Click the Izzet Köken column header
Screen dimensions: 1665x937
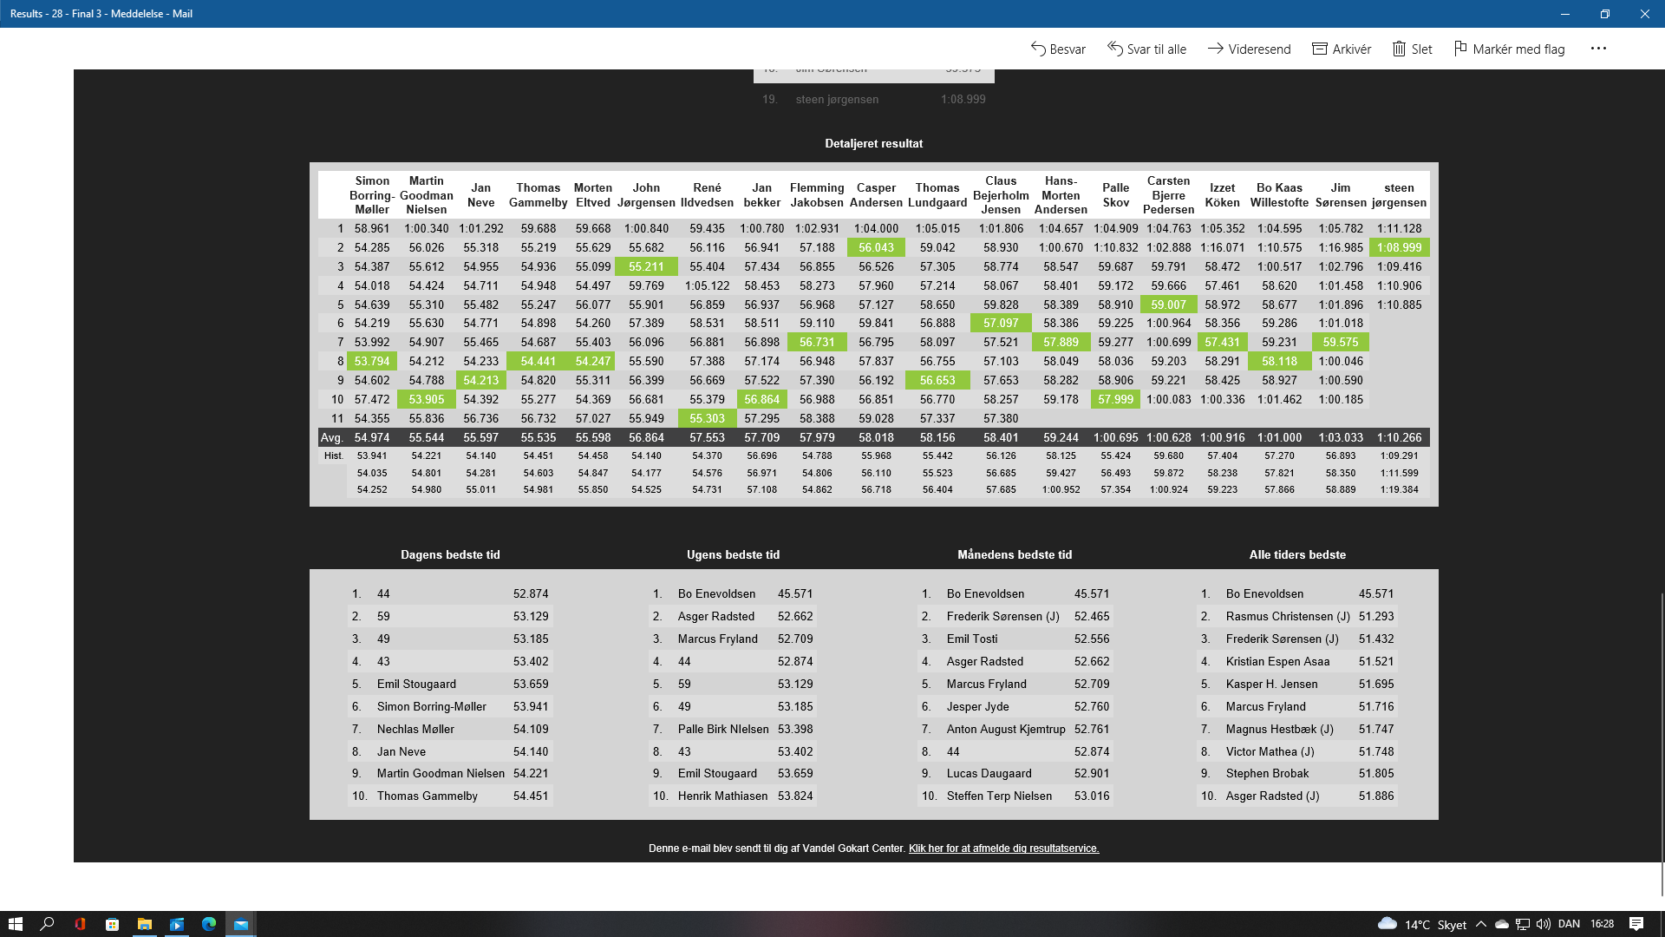coord(1222,195)
